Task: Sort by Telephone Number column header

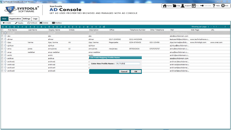Action: click(x=137, y=30)
